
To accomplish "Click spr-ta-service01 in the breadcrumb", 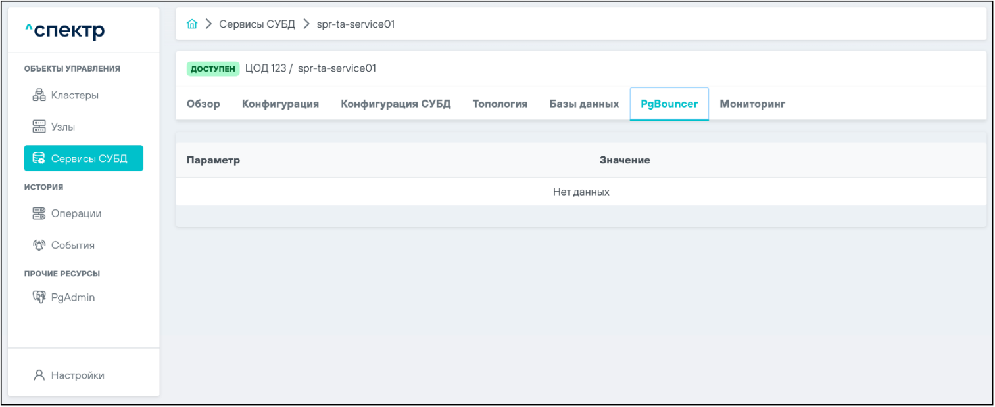I will coord(355,24).
